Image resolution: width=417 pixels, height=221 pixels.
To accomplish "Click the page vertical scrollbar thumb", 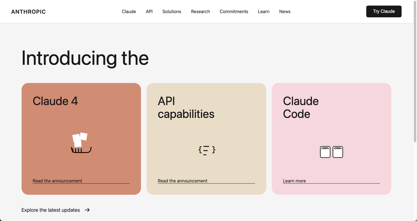I will [415, 72].
